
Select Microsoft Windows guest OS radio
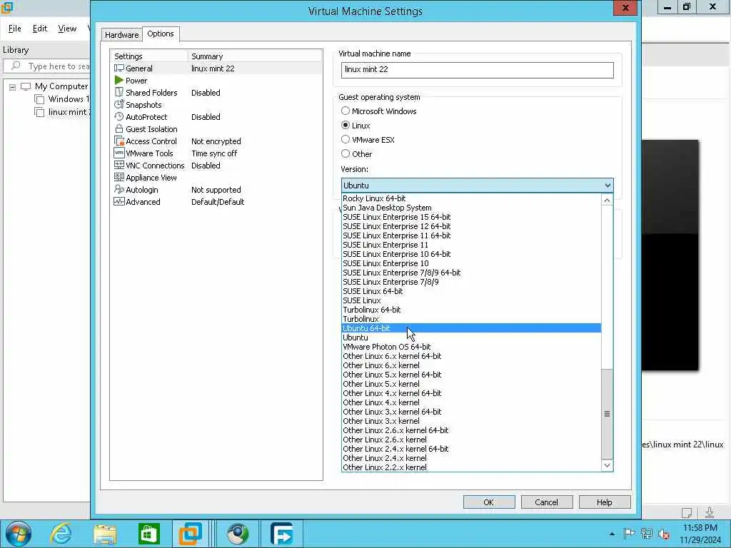tap(346, 111)
